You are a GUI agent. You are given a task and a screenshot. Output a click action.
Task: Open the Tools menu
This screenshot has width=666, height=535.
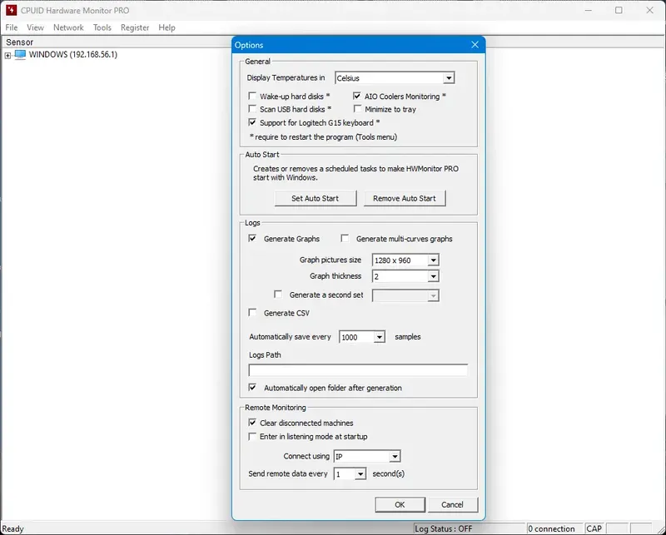102,27
